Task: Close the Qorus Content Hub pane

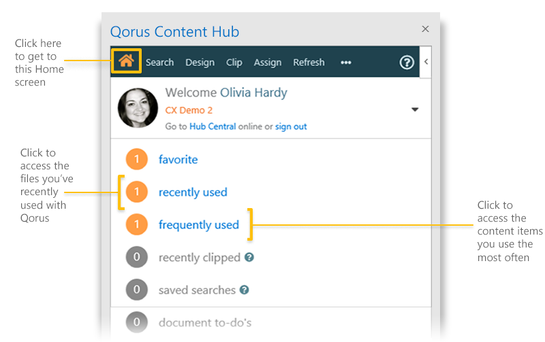Action: (x=425, y=29)
